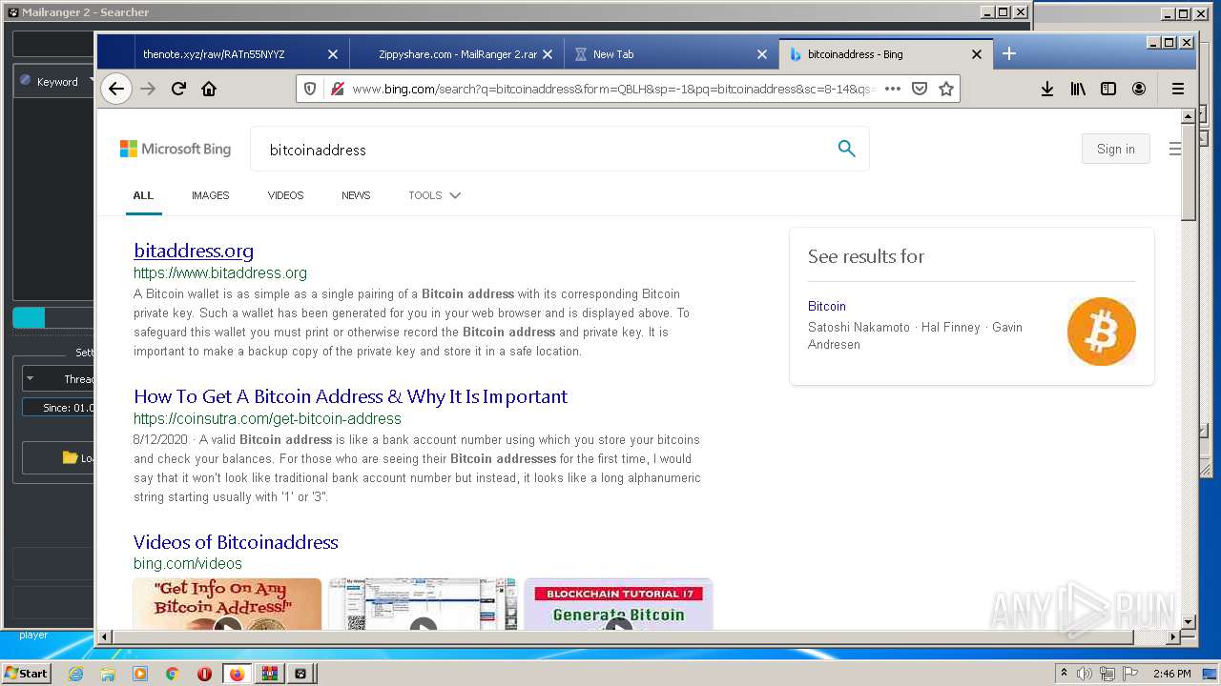Play Blockchain Tutorial 17 video thumbnail
The image size is (1221, 686).
click(618, 604)
